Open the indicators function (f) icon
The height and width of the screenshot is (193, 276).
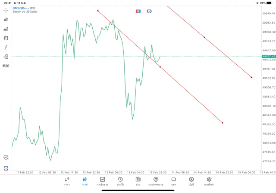click(x=6, y=47)
